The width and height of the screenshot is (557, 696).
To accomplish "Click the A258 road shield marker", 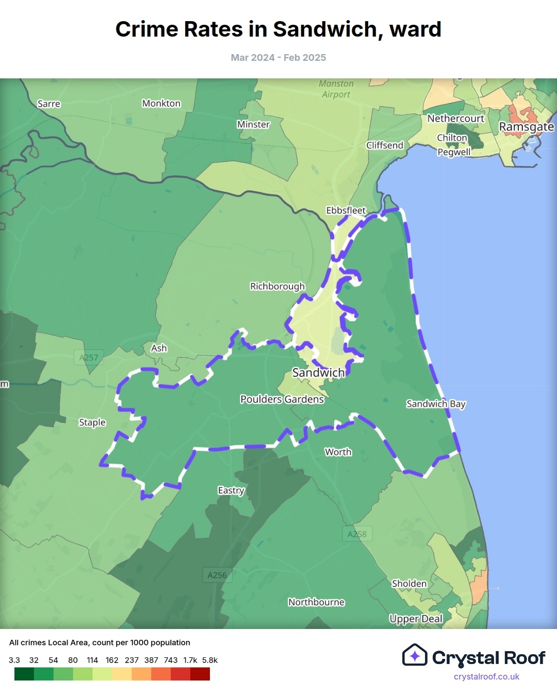I will (x=357, y=534).
